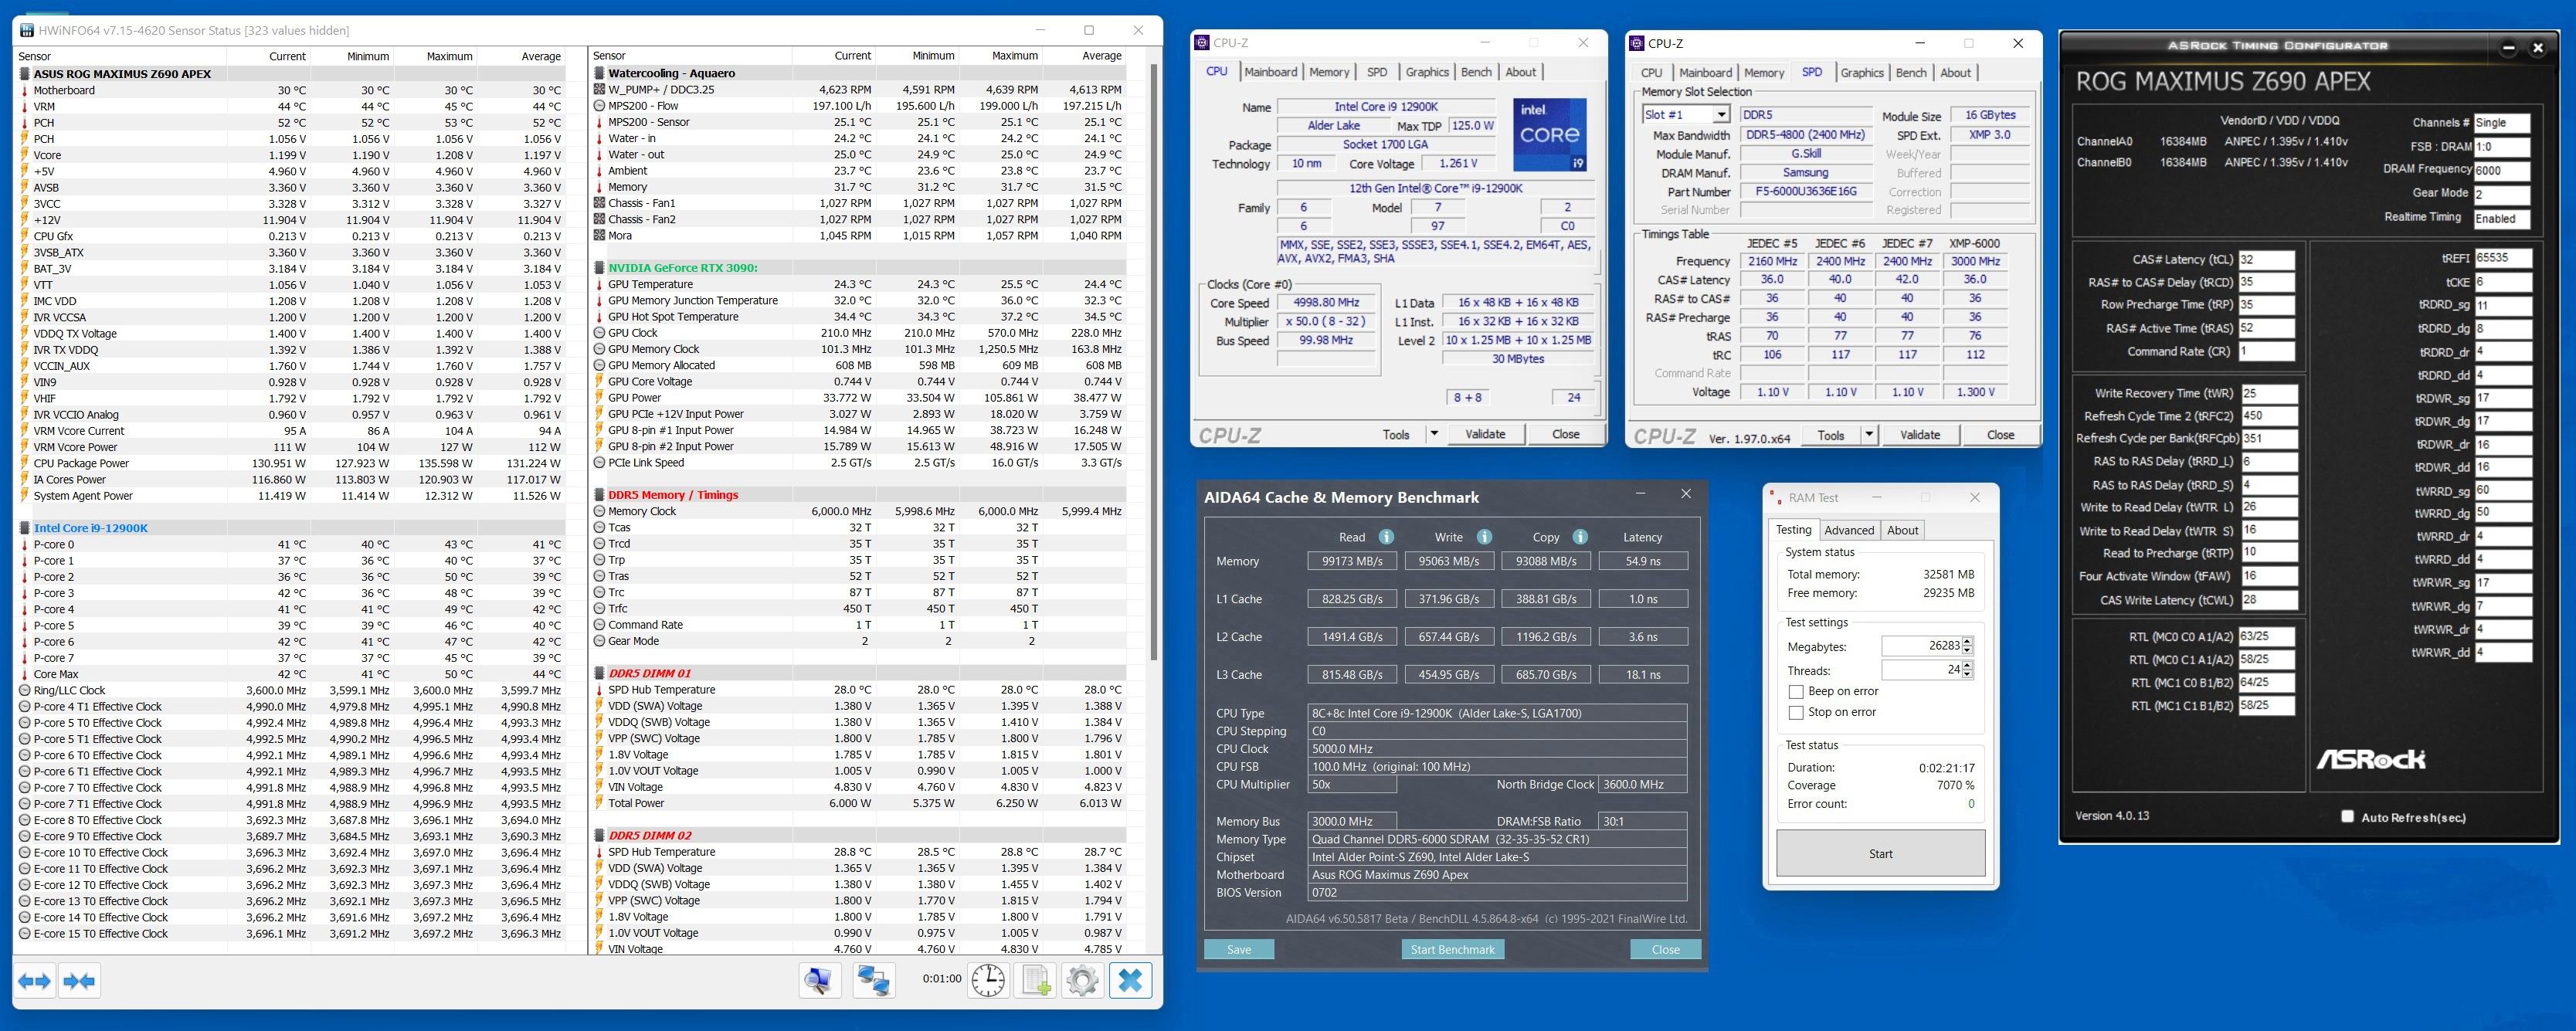Click the HWiNFO right panel vertical scrollbar
The image size is (2576, 1031).
pyautogui.click(x=1154, y=363)
